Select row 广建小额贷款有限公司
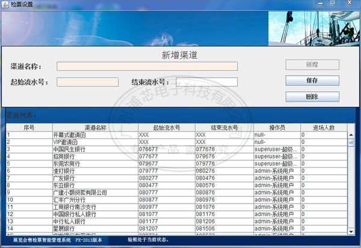The width and height of the screenshot is (361, 248). click(x=177, y=193)
